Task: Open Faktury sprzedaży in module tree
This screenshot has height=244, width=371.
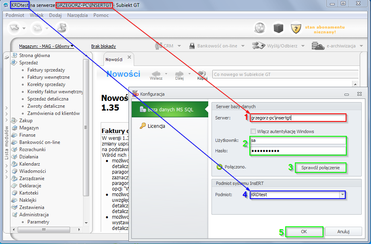Action: (46, 70)
